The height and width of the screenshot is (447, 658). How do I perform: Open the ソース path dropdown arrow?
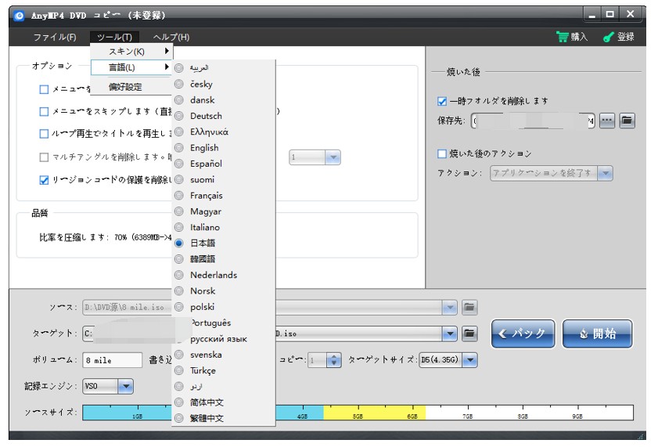(x=449, y=307)
